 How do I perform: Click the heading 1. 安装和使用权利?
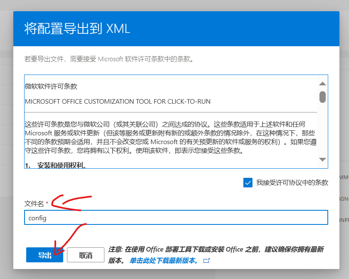[x=56, y=165]
